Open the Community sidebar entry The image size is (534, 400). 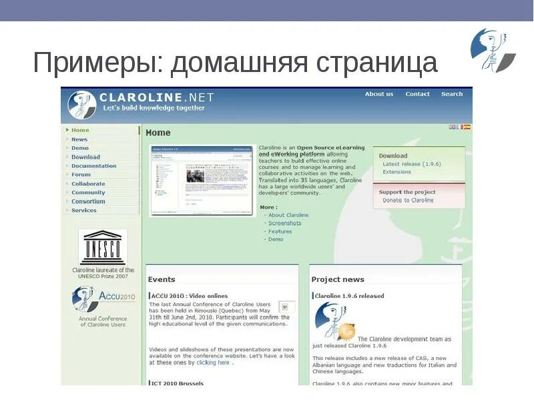[88, 193]
